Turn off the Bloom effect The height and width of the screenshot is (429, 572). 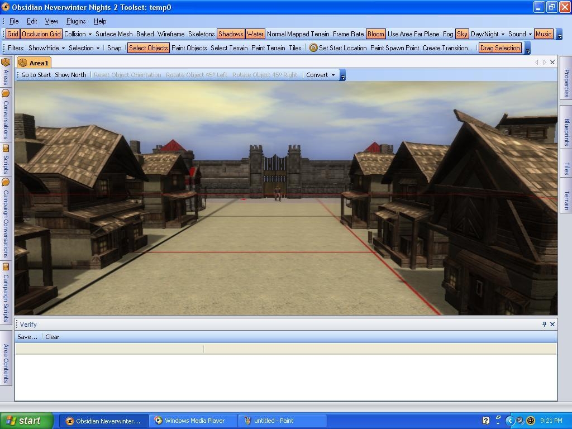pyautogui.click(x=375, y=34)
